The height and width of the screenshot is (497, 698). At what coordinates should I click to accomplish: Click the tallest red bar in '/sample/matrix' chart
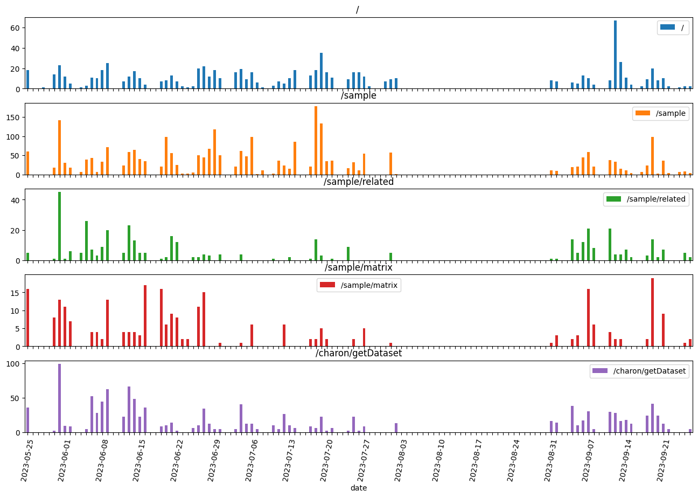point(653,312)
